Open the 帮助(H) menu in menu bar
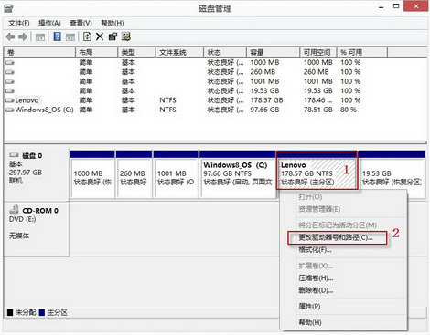Screen dimensions: 430x335 (x=113, y=23)
